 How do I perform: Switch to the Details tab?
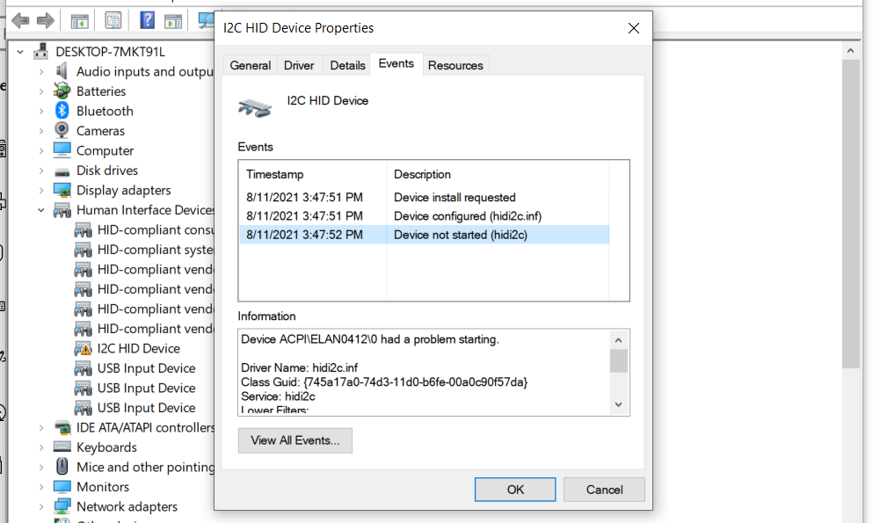[347, 65]
